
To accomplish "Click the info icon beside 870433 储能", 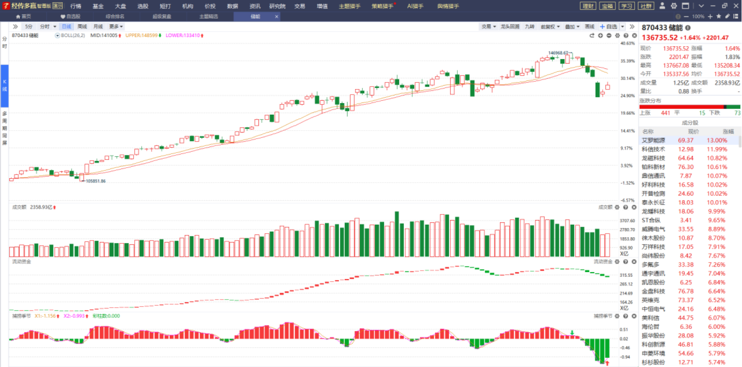I will coord(688,28).
